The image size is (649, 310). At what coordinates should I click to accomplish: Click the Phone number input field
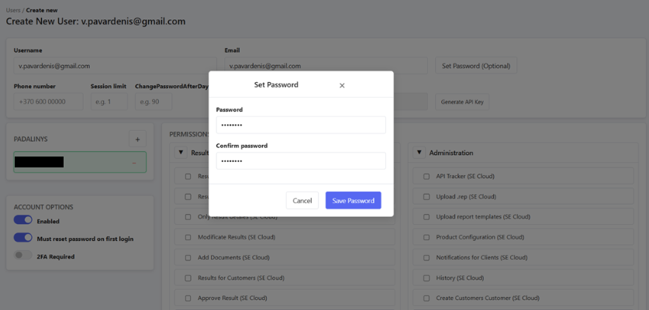tap(48, 102)
